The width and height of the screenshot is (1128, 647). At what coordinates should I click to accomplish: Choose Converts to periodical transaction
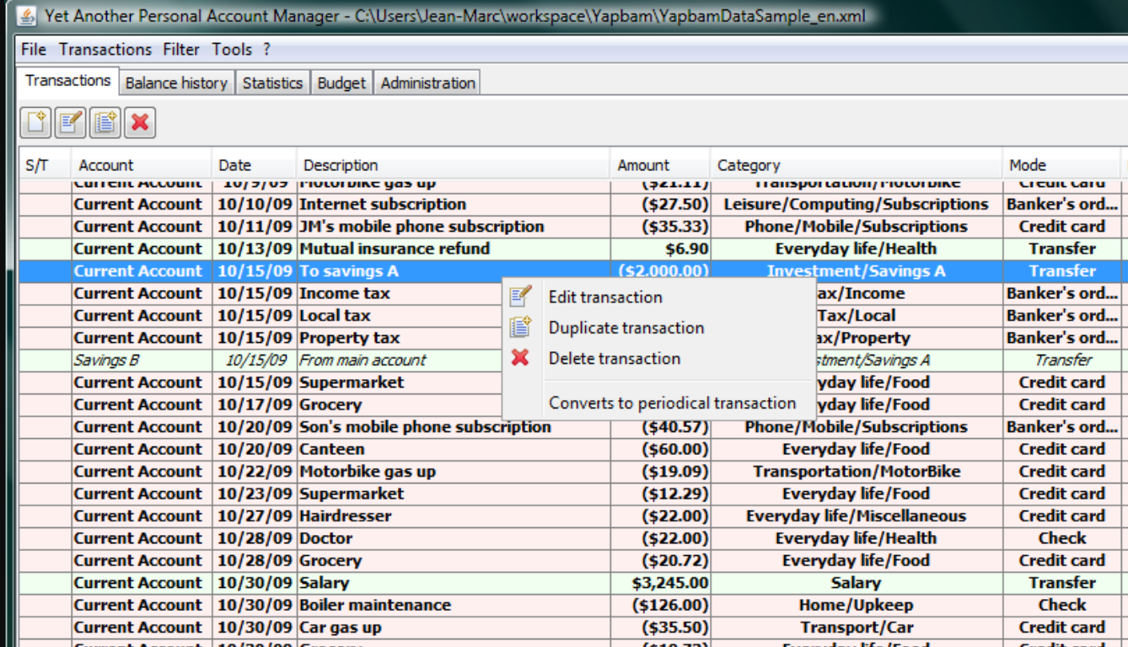click(672, 403)
